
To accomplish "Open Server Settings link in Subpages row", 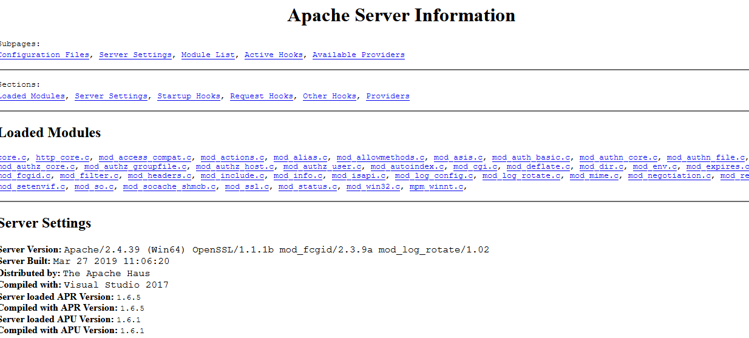I will 135,55.
